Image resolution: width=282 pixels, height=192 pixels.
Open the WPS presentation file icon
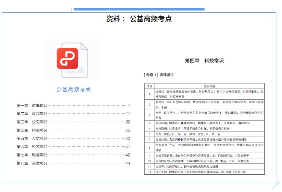pyautogui.click(x=73, y=60)
